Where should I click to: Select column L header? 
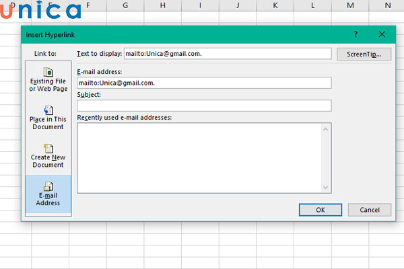click(312, 5)
